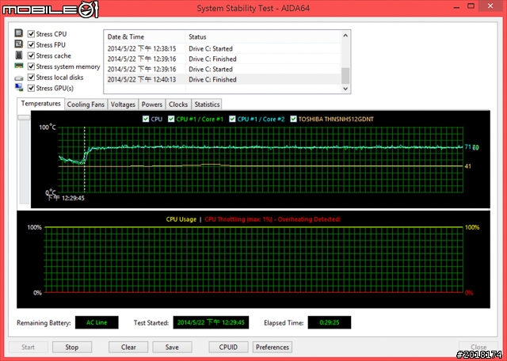This screenshot has width=507, height=361.
Task: Click the Test Started time value field
Action: [211, 322]
